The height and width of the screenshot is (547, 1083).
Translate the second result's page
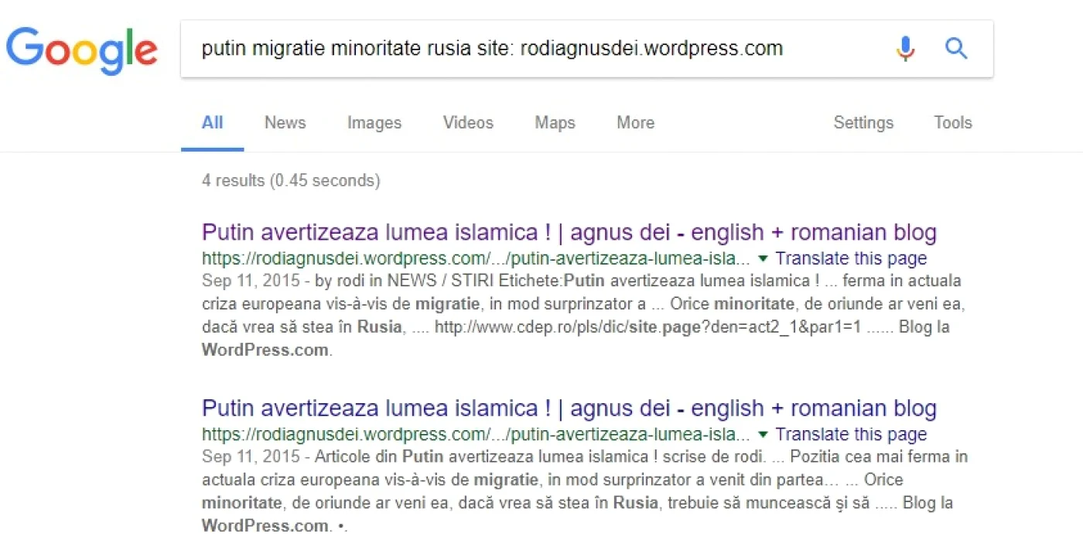pos(851,434)
